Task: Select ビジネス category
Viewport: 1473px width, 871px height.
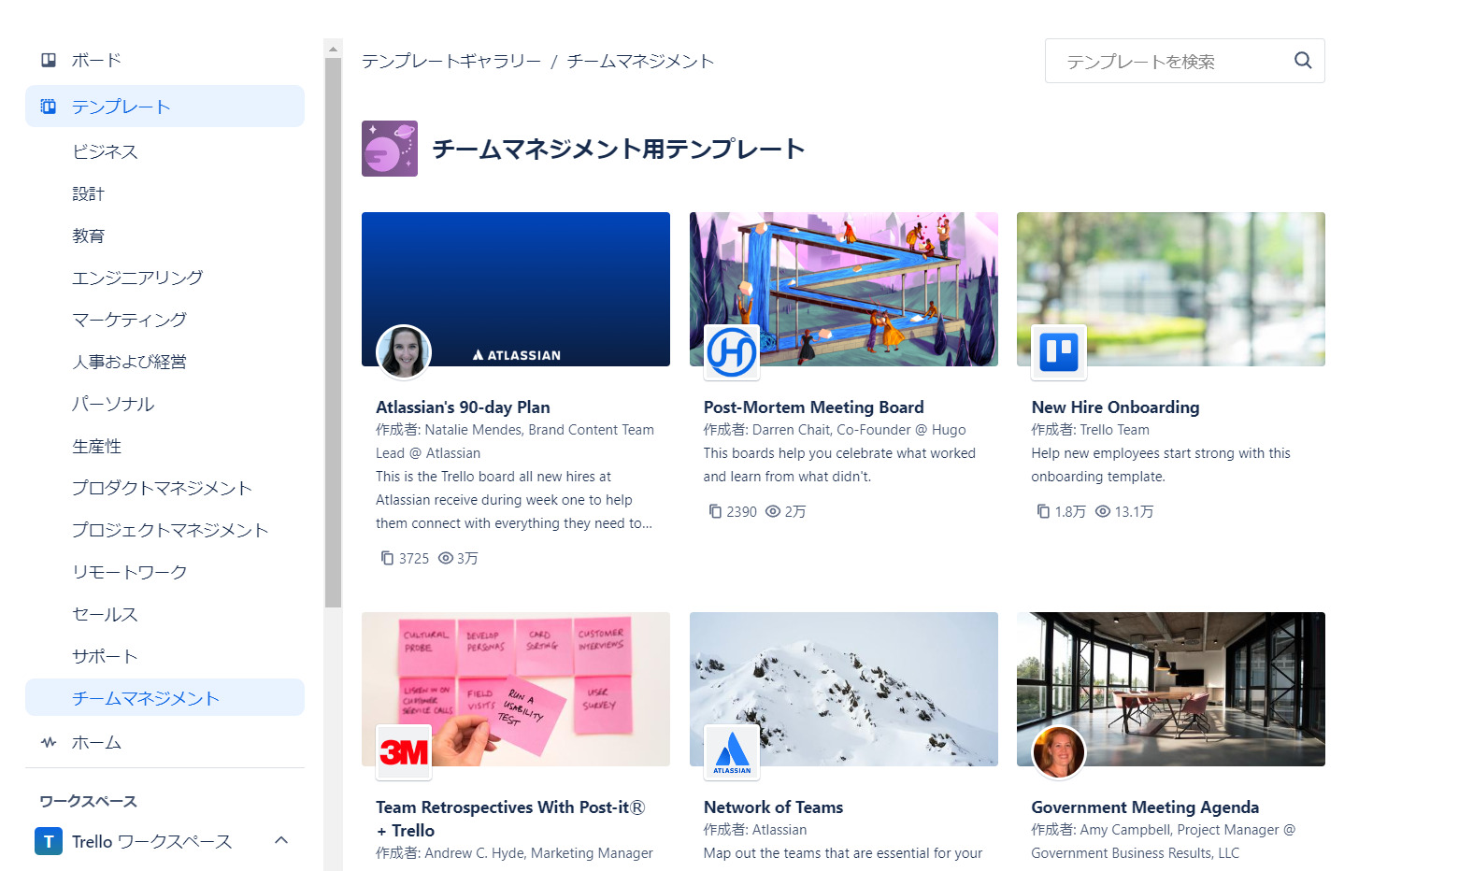Action: (105, 151)
